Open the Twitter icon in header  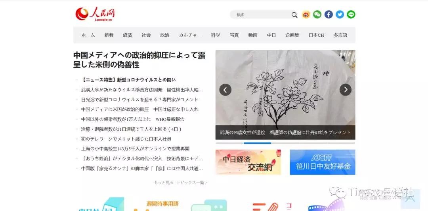pyautogui.click(x=340, y=15)
